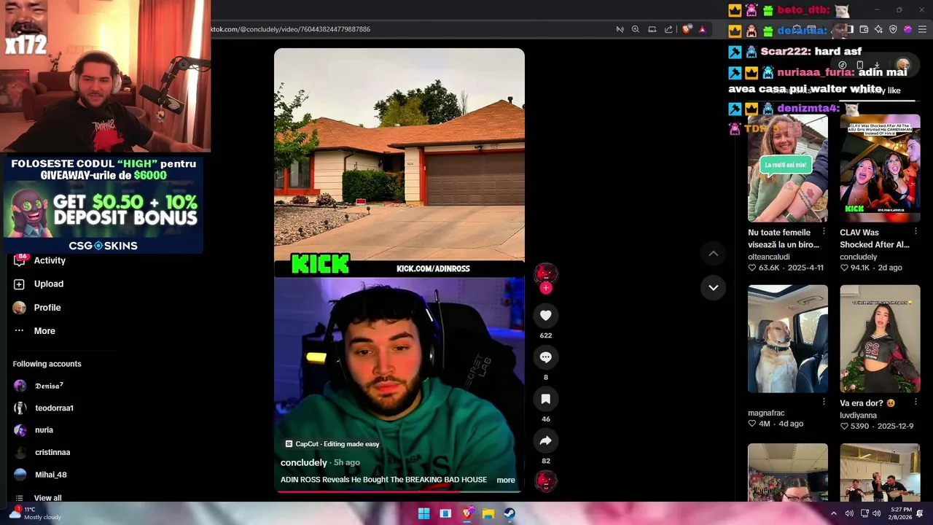This screenshot has width=933, height=525.
Task: Open File Explorer from the taskbar
Action: click(488, 513)
